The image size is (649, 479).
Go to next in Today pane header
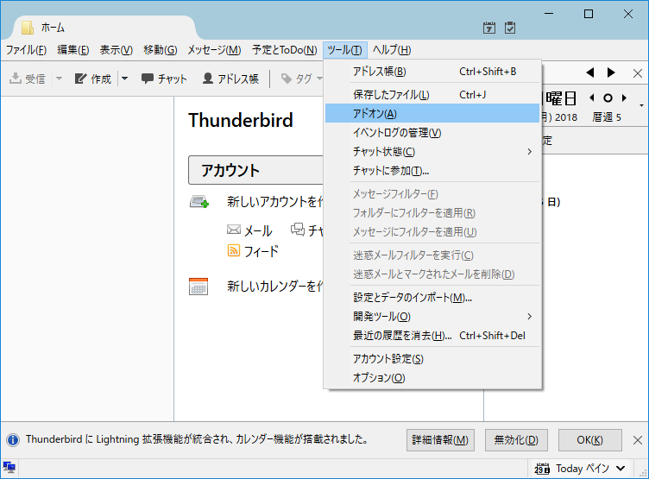tap(611, 72)
